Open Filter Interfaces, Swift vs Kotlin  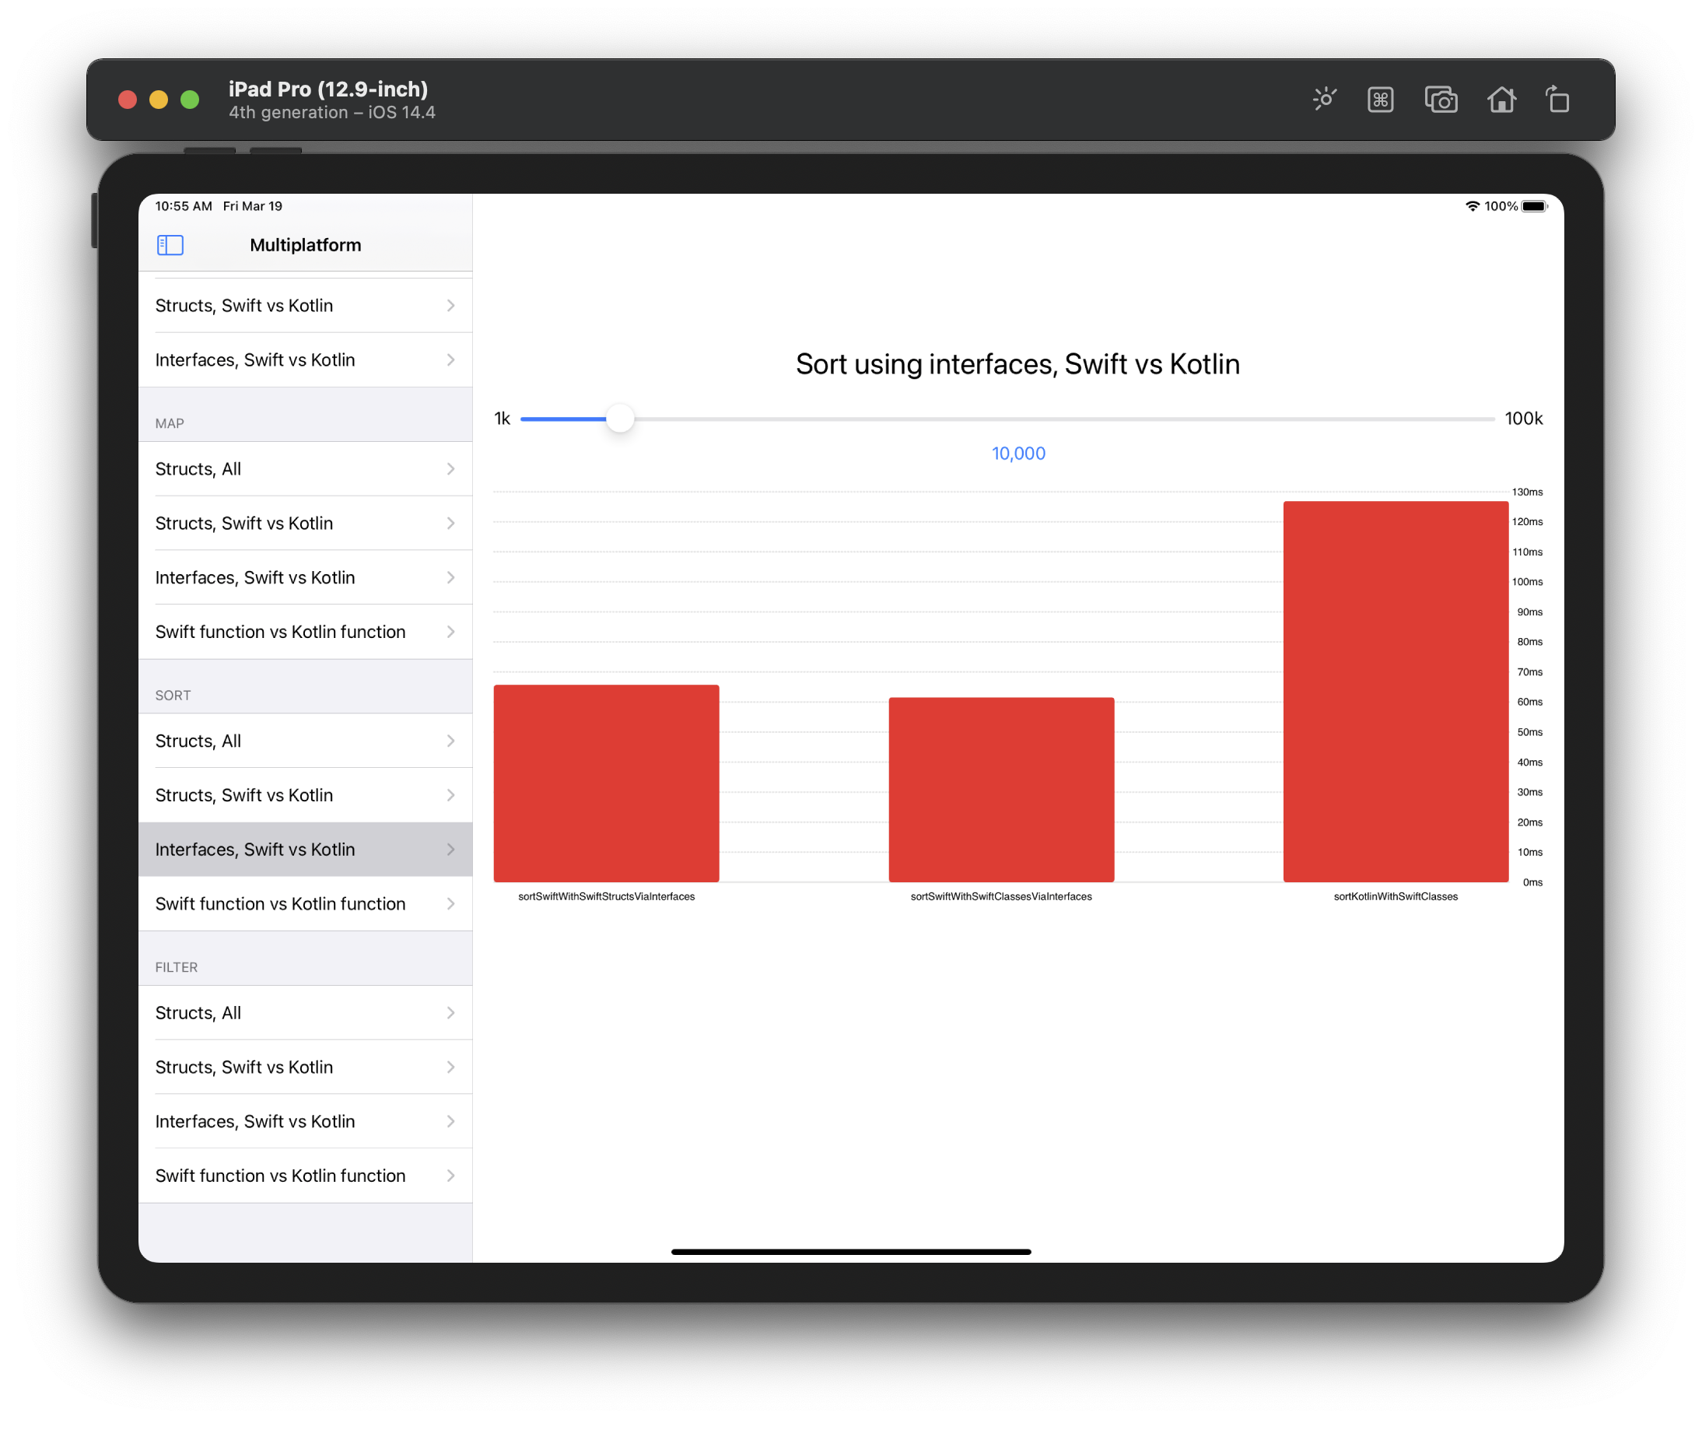(305, 1121)
